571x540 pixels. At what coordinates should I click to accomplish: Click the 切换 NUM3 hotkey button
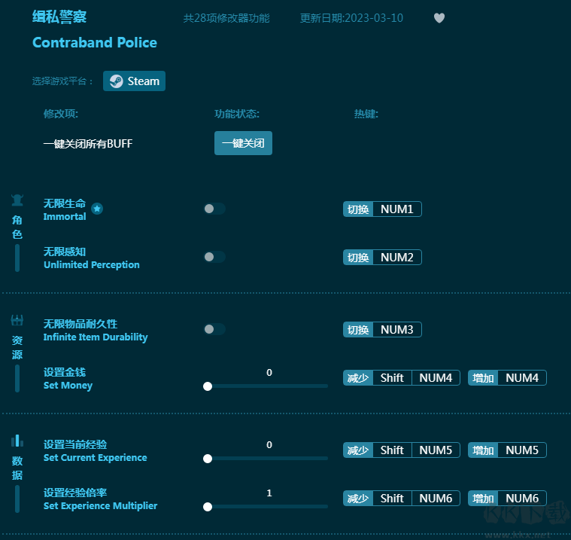pos(382,329)
